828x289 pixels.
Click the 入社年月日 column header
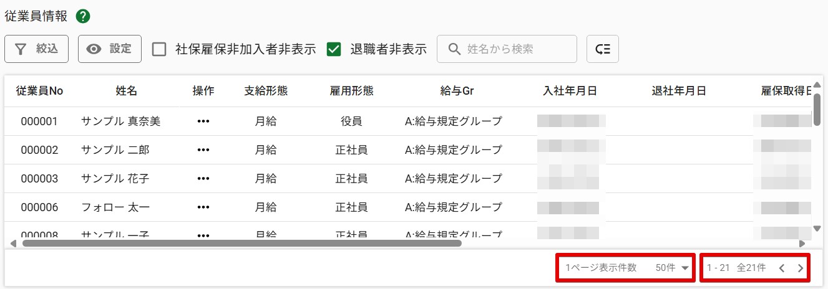click(x=570, y=91)
